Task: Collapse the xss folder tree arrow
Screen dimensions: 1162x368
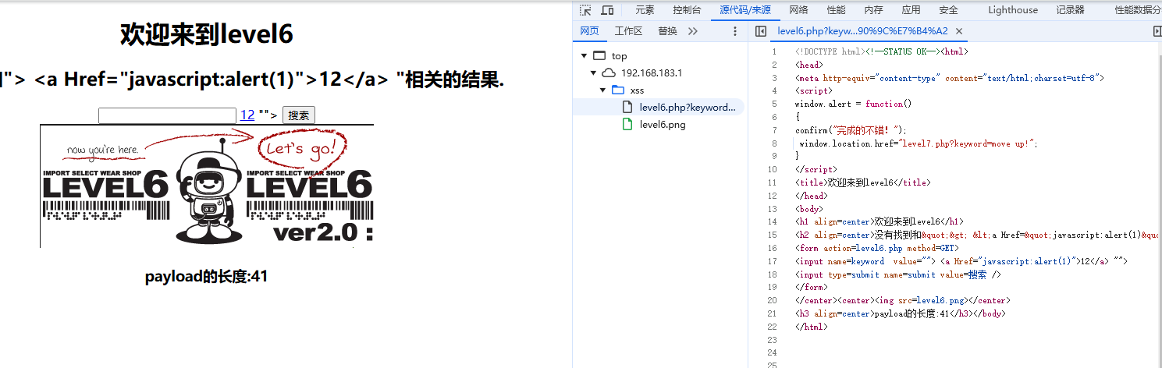Action: click(x=602, y=90)
